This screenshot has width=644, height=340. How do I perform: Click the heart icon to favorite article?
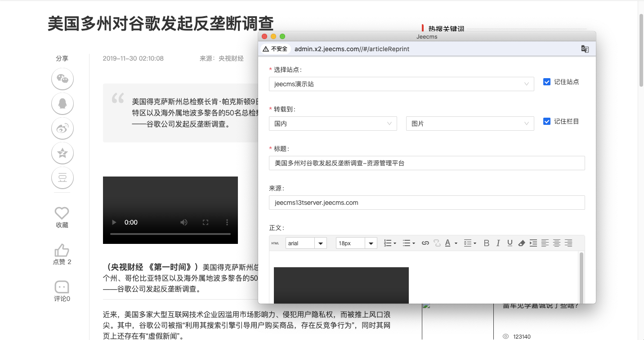(62, 213)
